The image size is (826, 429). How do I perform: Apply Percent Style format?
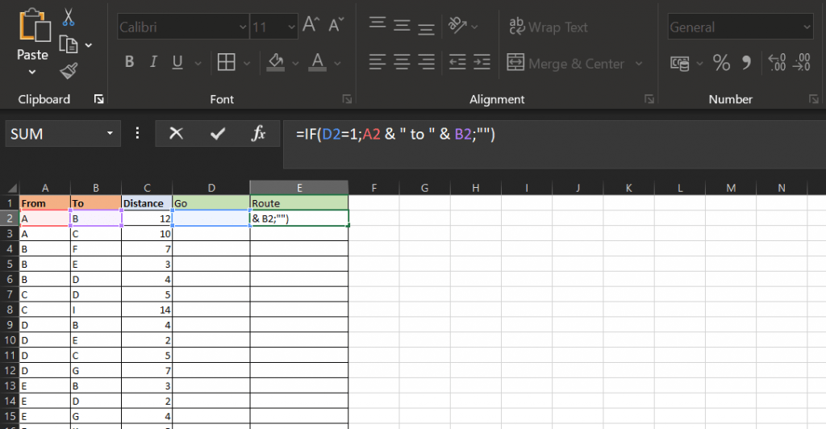720,63
